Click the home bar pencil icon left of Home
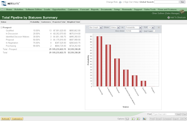187x121 pixels. click(x=2, y=9)
